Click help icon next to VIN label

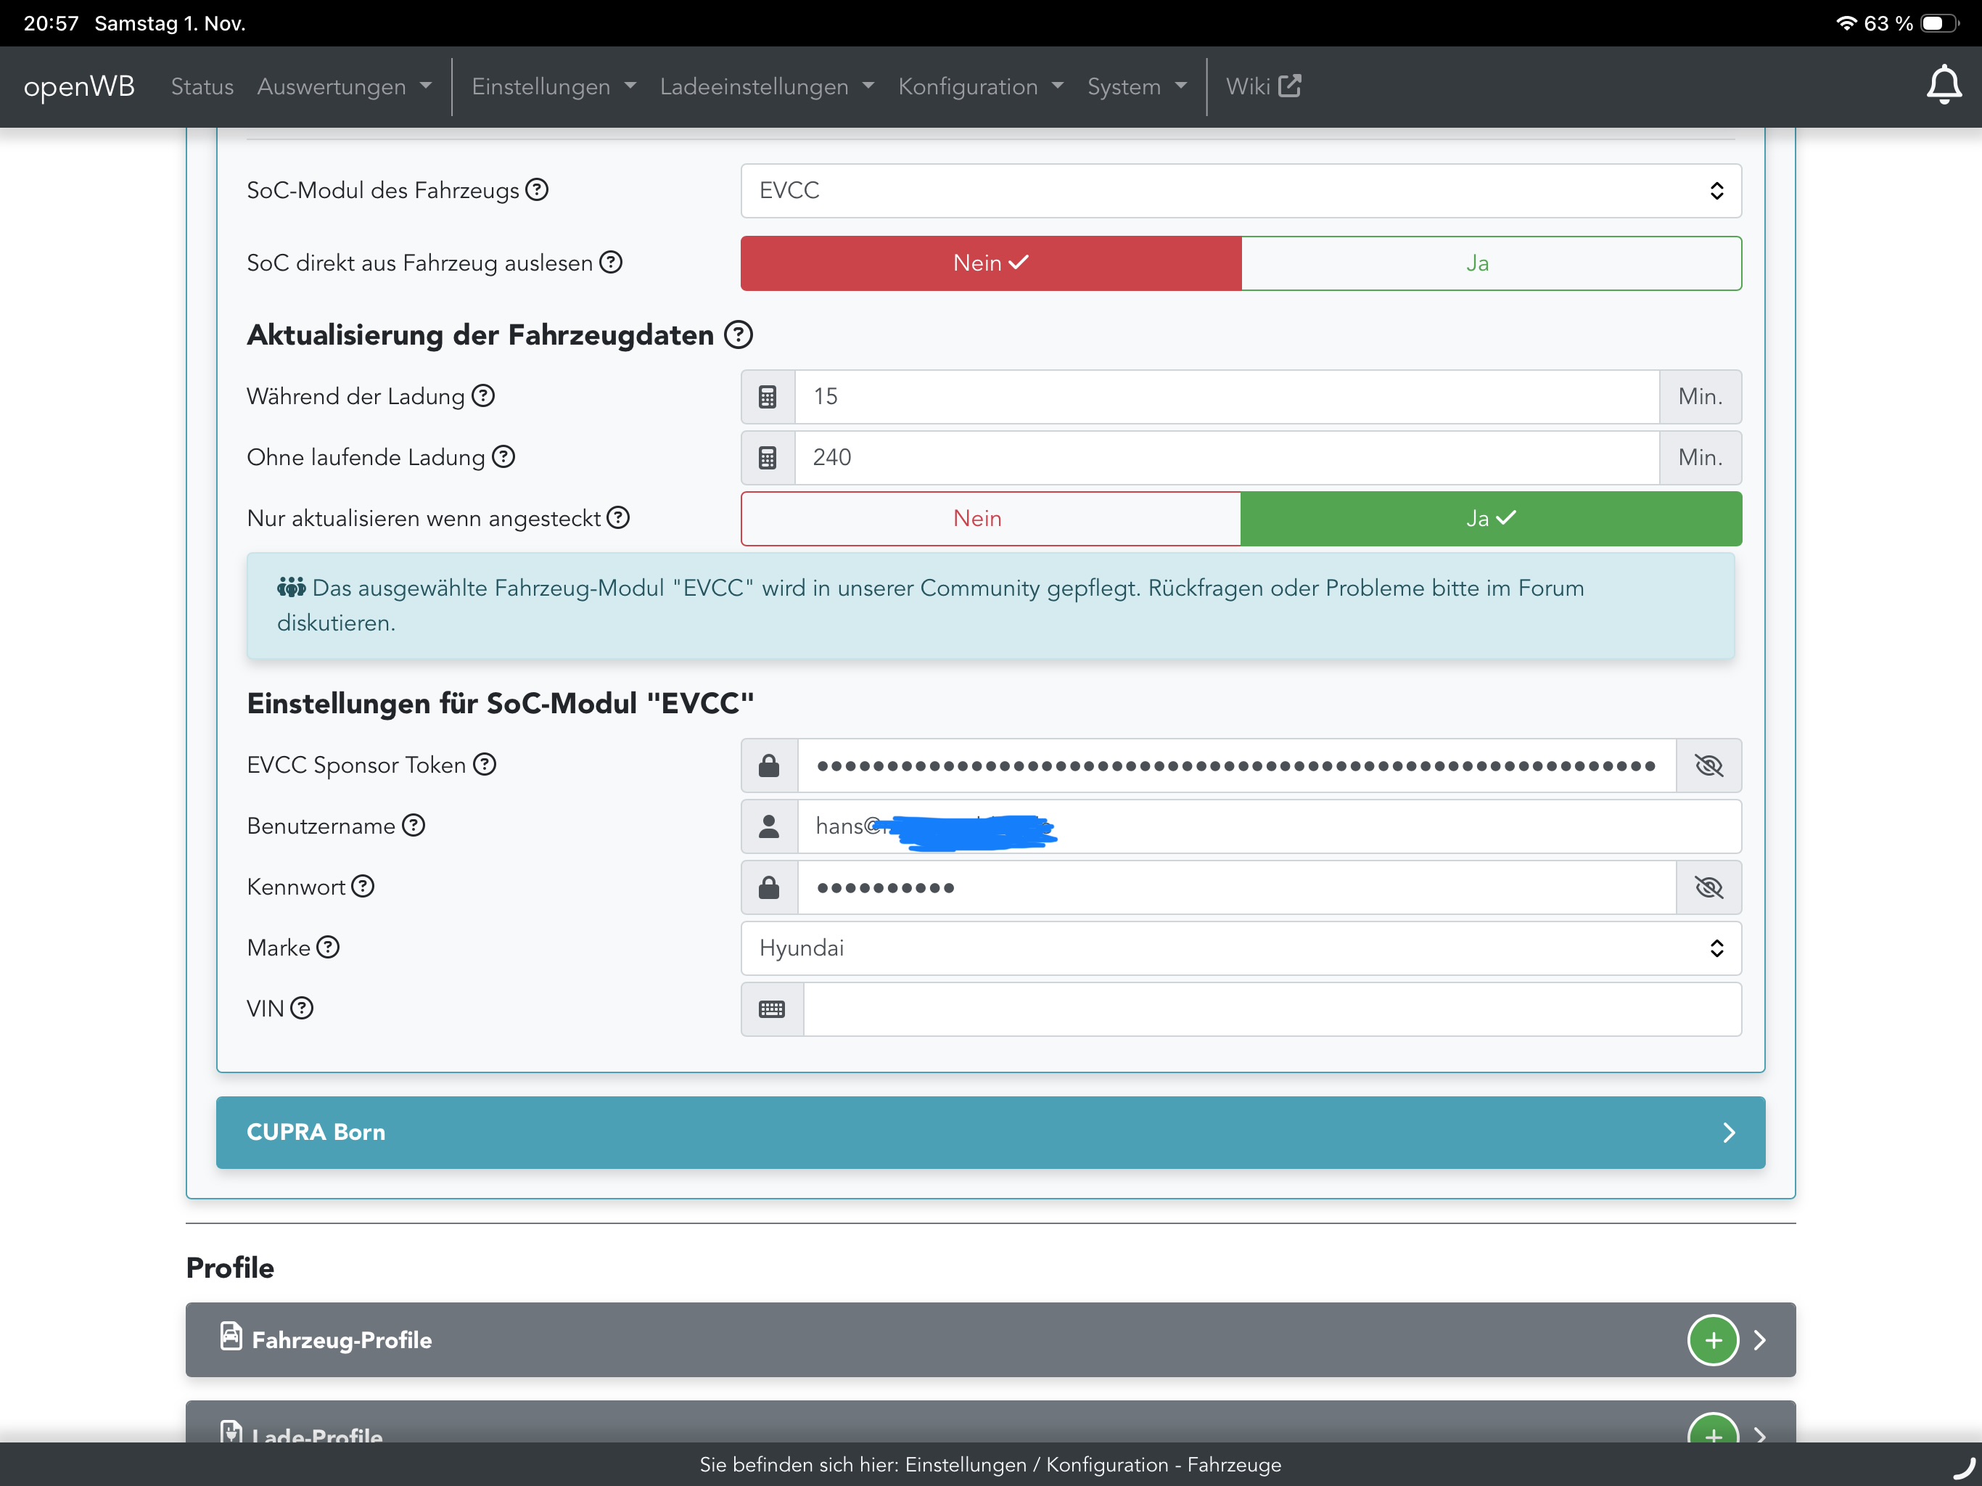tap(302, 1009)
